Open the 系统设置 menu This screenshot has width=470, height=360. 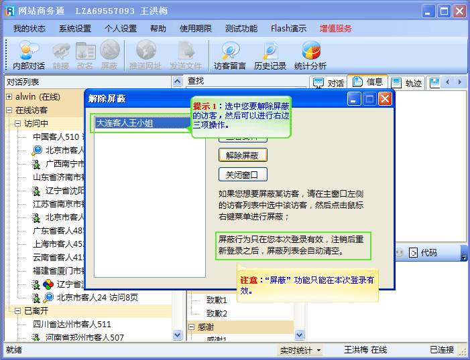click(x=74, y=29)
